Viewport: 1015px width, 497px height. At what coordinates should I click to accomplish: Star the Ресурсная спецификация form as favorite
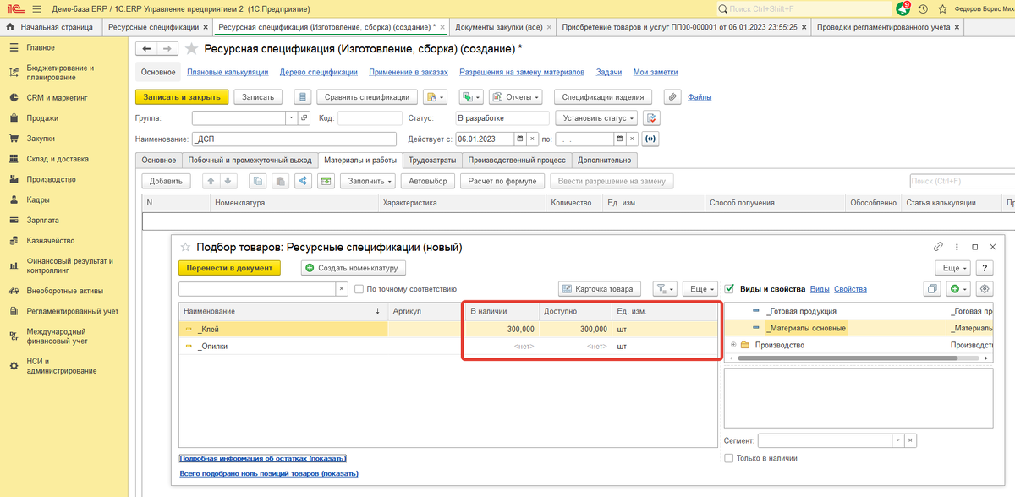192,49
